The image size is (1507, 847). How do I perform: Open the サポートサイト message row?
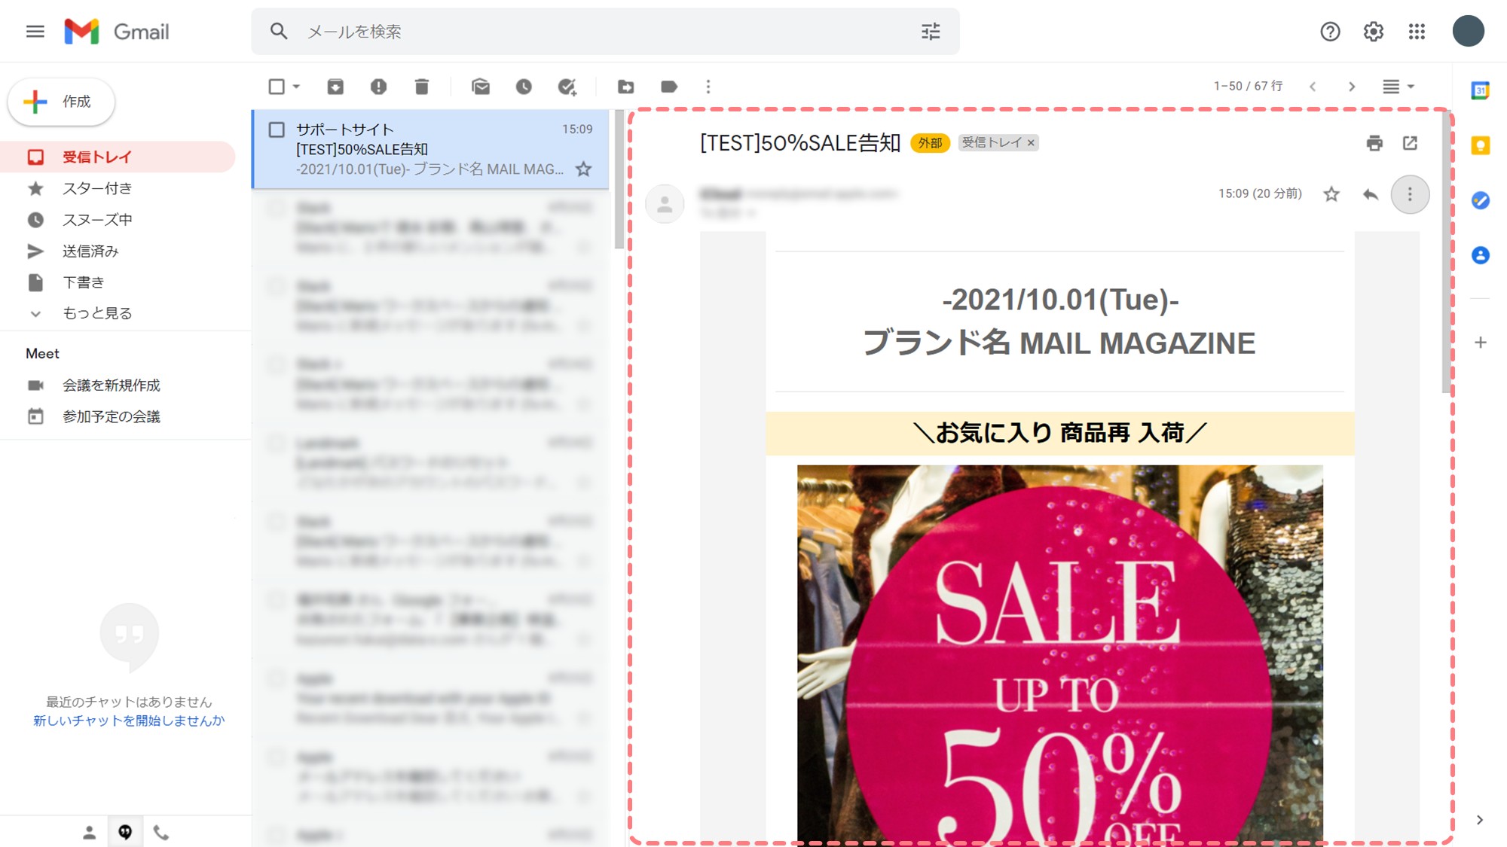coord(430,149)
